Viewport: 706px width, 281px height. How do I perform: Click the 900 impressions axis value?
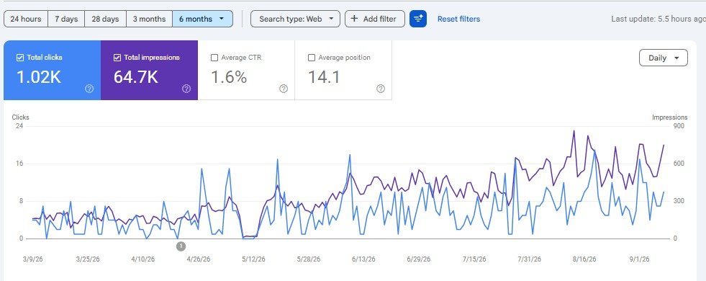tap(679, 126)
